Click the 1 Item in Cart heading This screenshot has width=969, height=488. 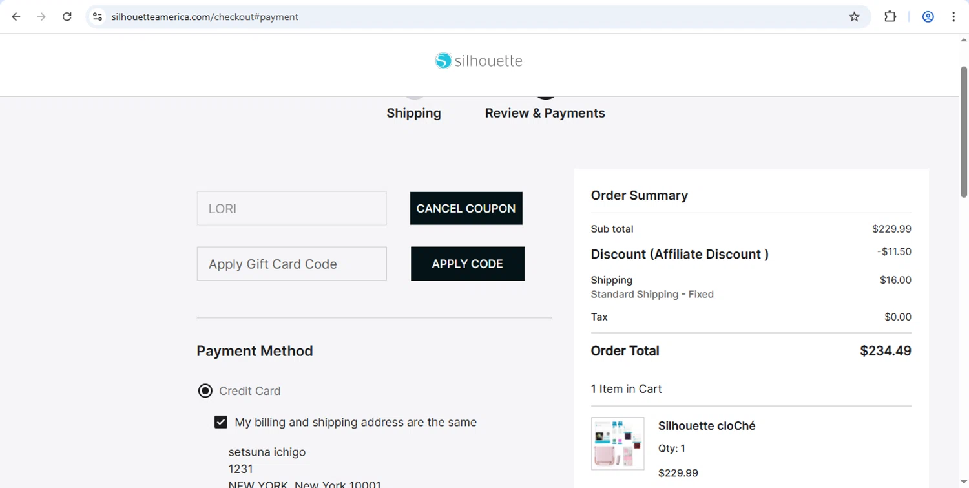626,389
